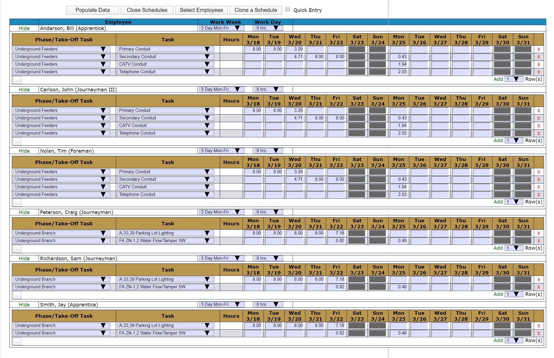
Task: Open Anderson's Primary Conduit task dropdown
Action: click(x=165, y=49)
